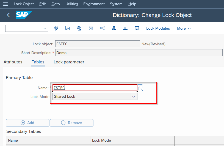Click the Display/Change pencil-glasses icon
The image size is (224, 146).
coord(56,28)
